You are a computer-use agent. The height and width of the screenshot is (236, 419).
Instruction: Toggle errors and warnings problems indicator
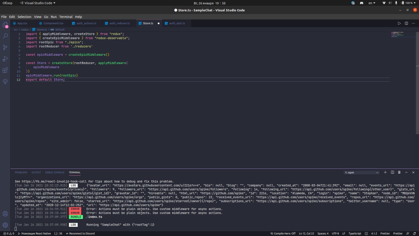tap(9, 233)
